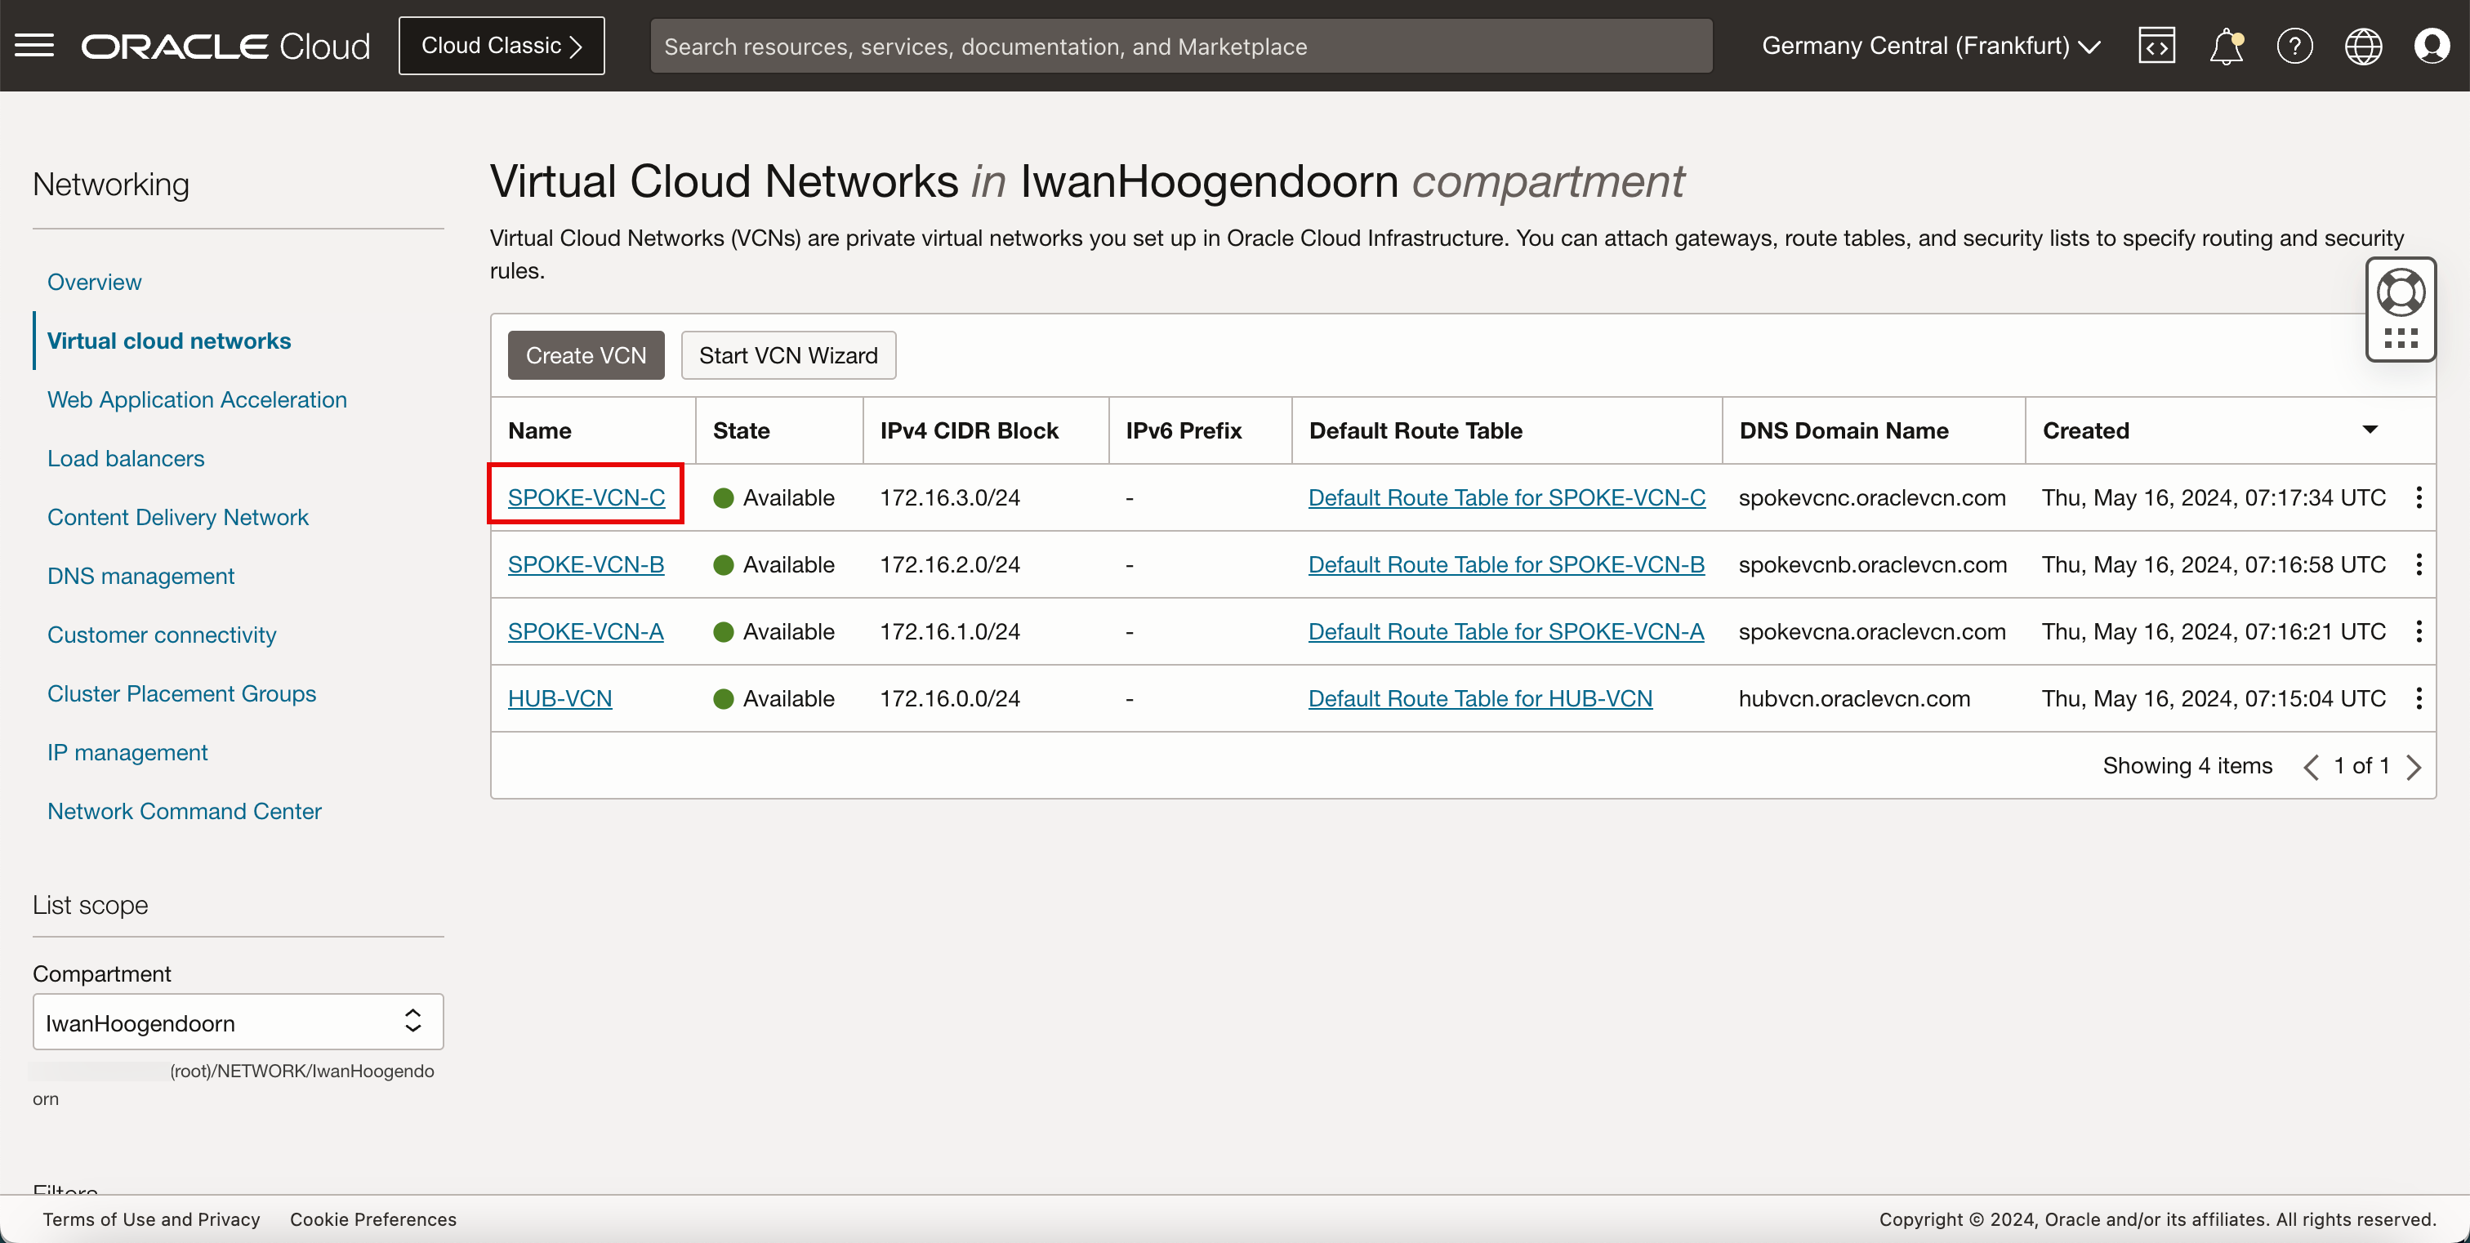Image resolution: width=2470 pixels, height=1243 pixels.
Task: Go to next page of the VCN list
Action: click(2414, 767)
